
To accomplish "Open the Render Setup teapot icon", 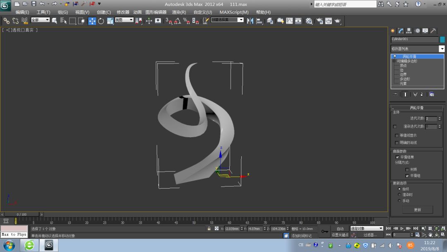I will tap(320, 21).
